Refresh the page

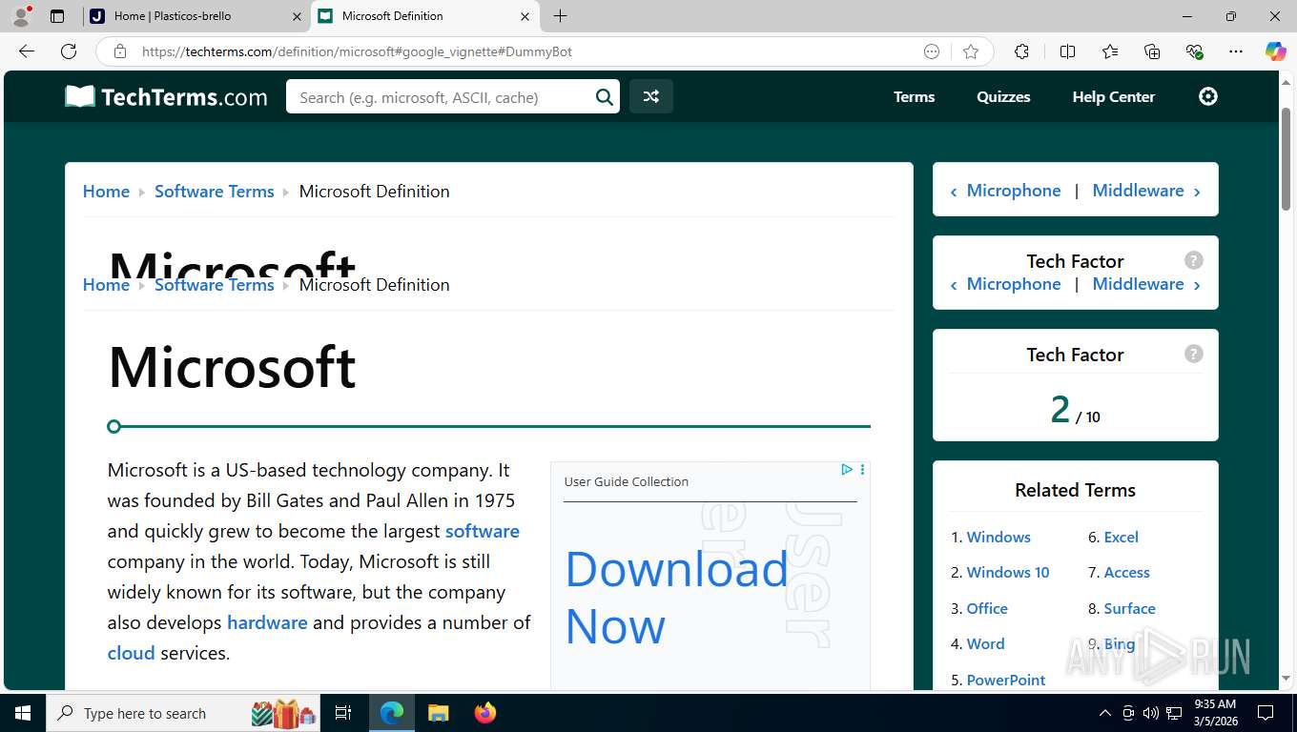(x=69, y=51)
